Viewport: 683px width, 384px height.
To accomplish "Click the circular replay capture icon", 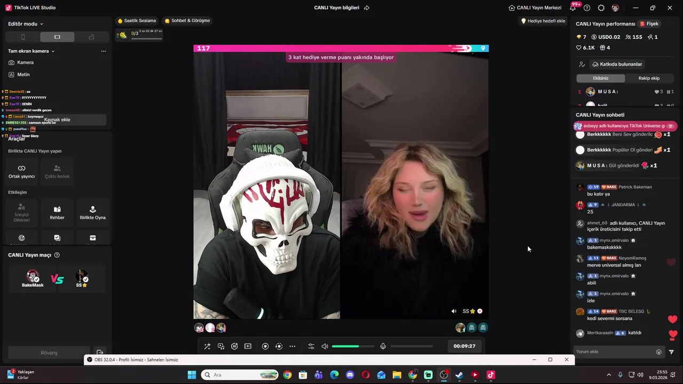I will pyautogui.click(x=279, y=346).
